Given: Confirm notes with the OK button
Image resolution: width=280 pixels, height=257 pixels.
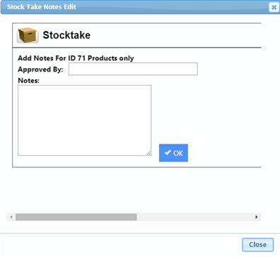Looking at the screenshot, I should [x=173, y=153].
